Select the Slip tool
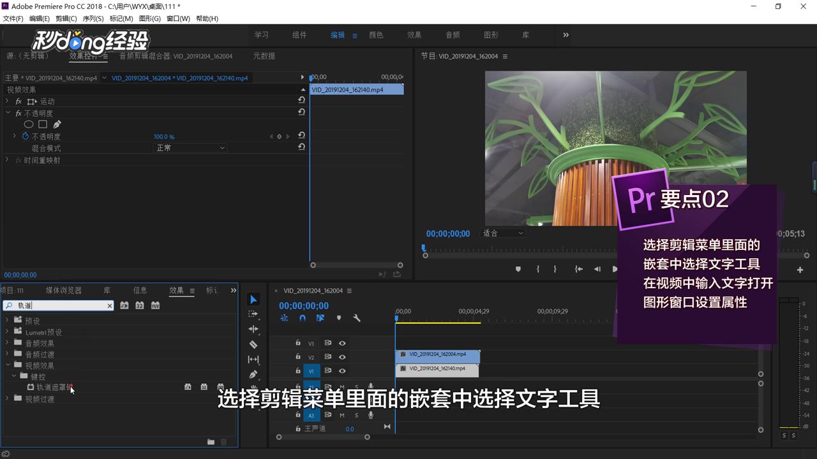The width and height of the screenshot is (817, 459). [x=253, y=360]
